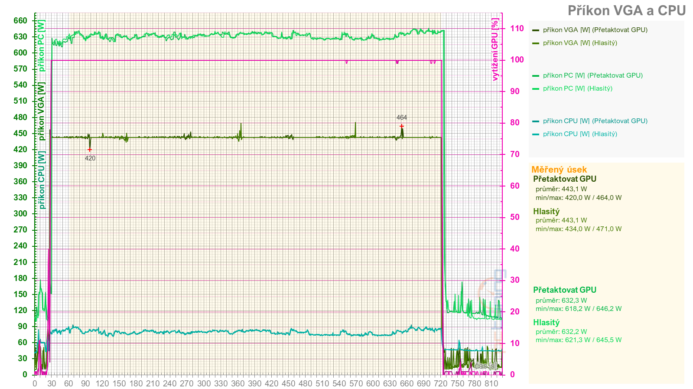The height and width of the screenshot is (389, 693).
Task: Click the 'vytížení GPU [%]' axis label
Action: [495, 49]
